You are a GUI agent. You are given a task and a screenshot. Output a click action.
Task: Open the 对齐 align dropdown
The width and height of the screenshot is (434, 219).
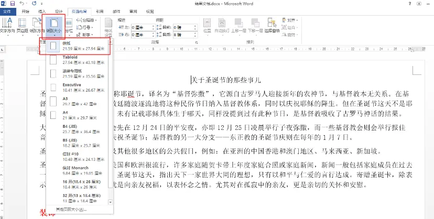pyautogui.click(x=289, y=20)
